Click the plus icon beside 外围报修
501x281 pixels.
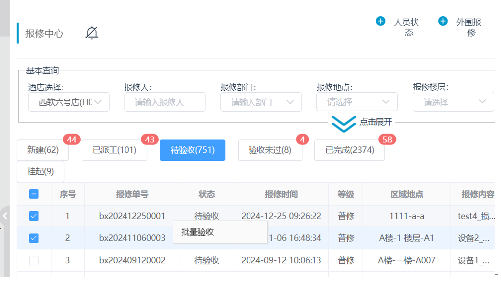(x=443, y=21)
